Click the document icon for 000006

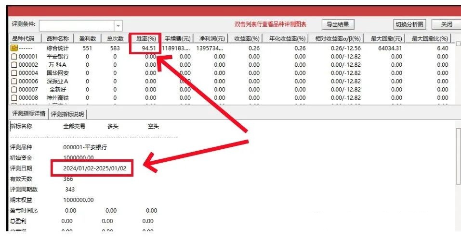[x=14, y=81]
